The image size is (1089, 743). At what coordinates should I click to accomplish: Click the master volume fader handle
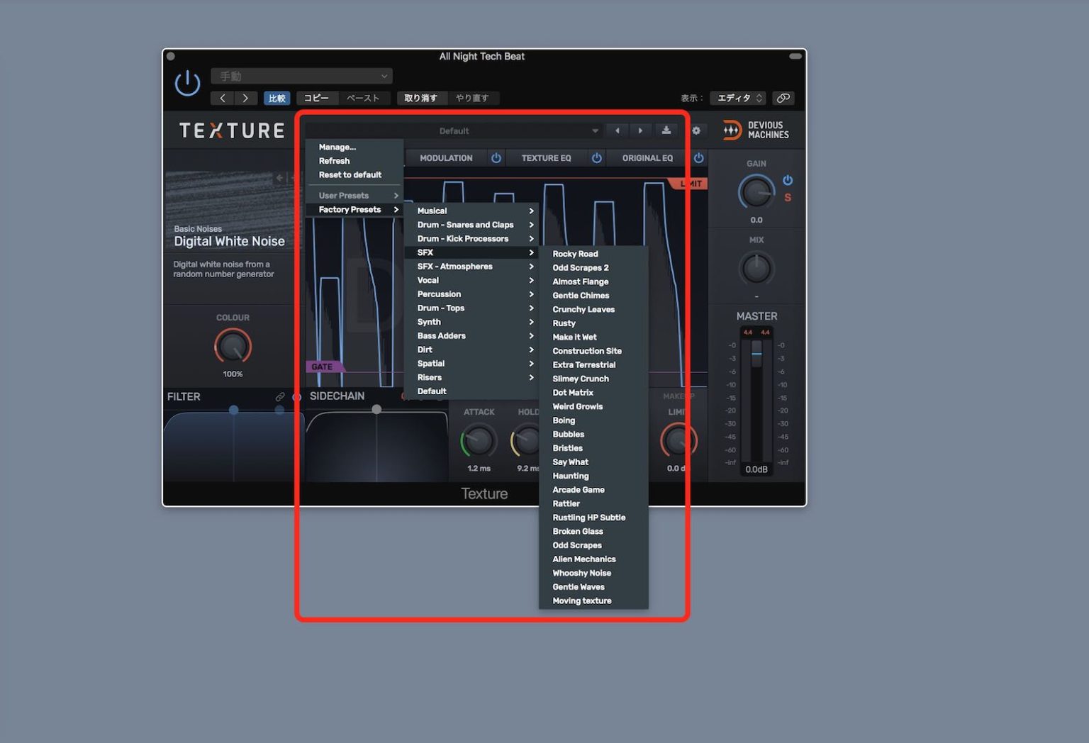point(756,352)
